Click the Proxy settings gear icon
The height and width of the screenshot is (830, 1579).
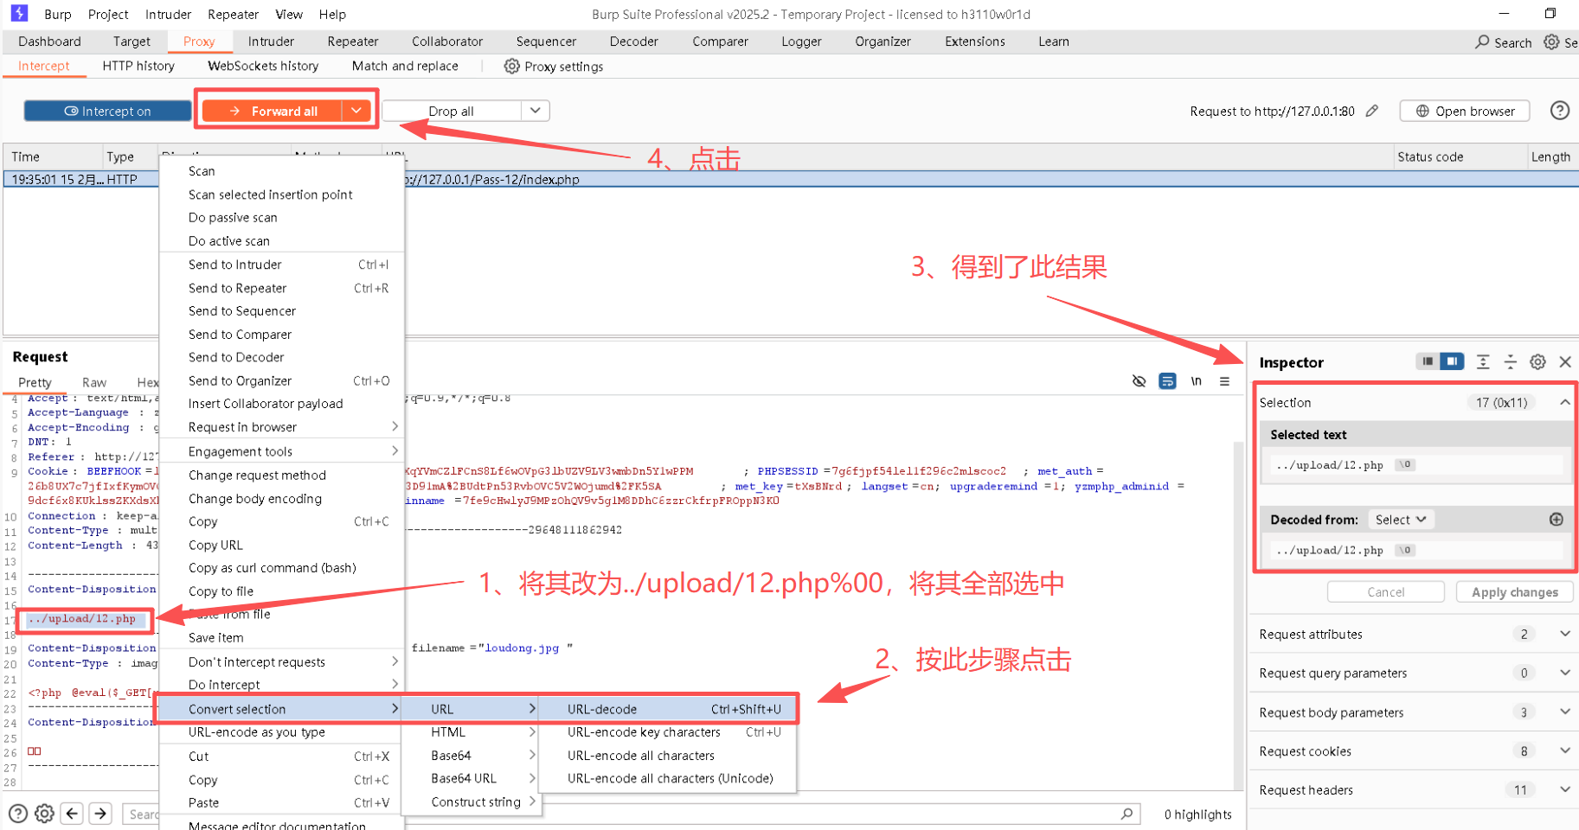click(512, 66)
